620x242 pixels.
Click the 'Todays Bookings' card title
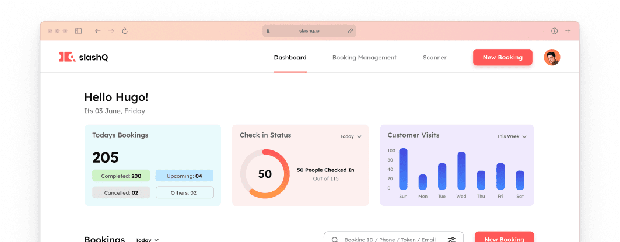[x=120, y=135]
